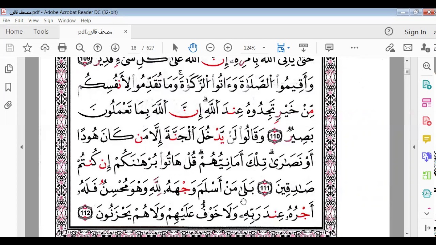Screen dimensions: 436x245
Task: Open the View menu
Action: coord(33,20)
